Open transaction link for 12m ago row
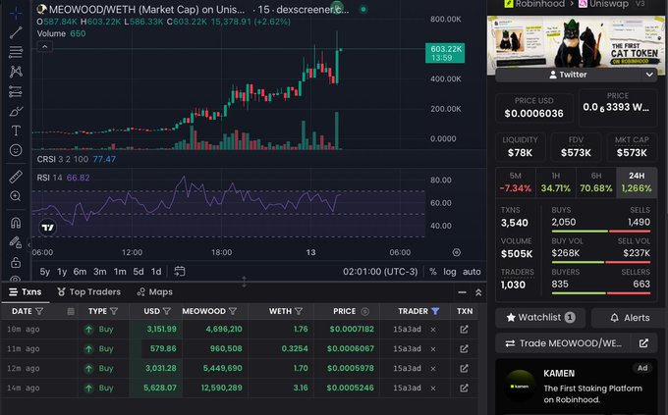Screen dimensions: 668x415 click(464, 368)
